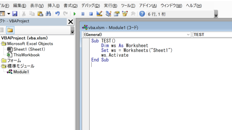Click the Redo arrow icon
The height and width of the screenshot is (130, 232).
(65, 14)
